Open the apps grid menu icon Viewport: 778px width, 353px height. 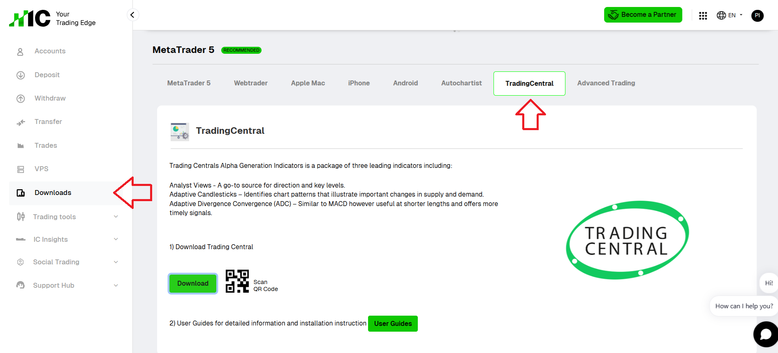click(703, 16)
